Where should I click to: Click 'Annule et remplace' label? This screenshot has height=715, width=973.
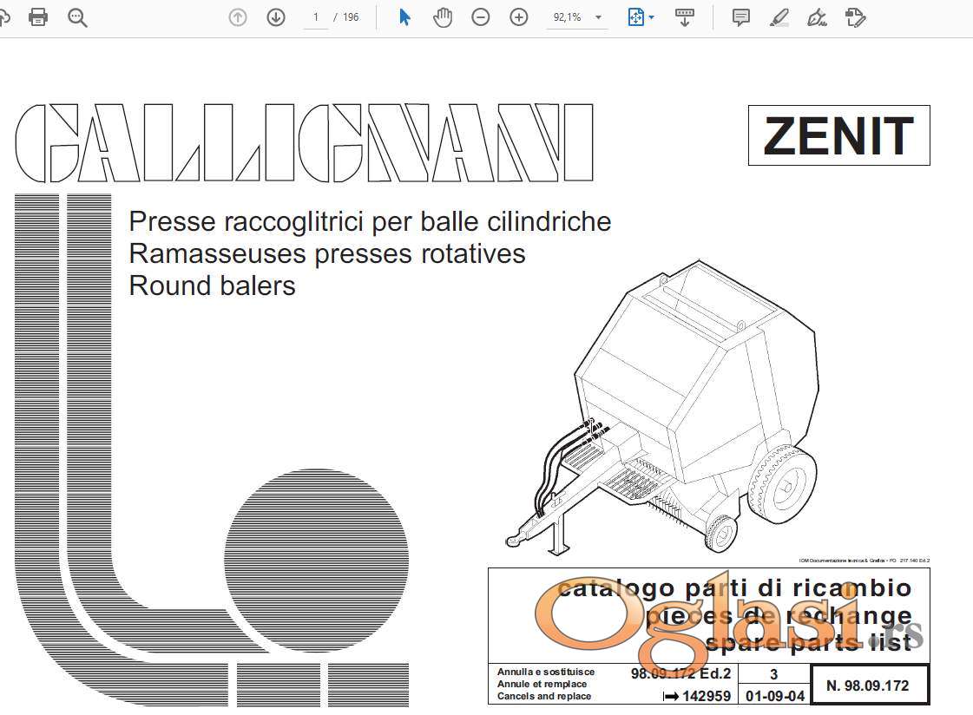[542, 684]
